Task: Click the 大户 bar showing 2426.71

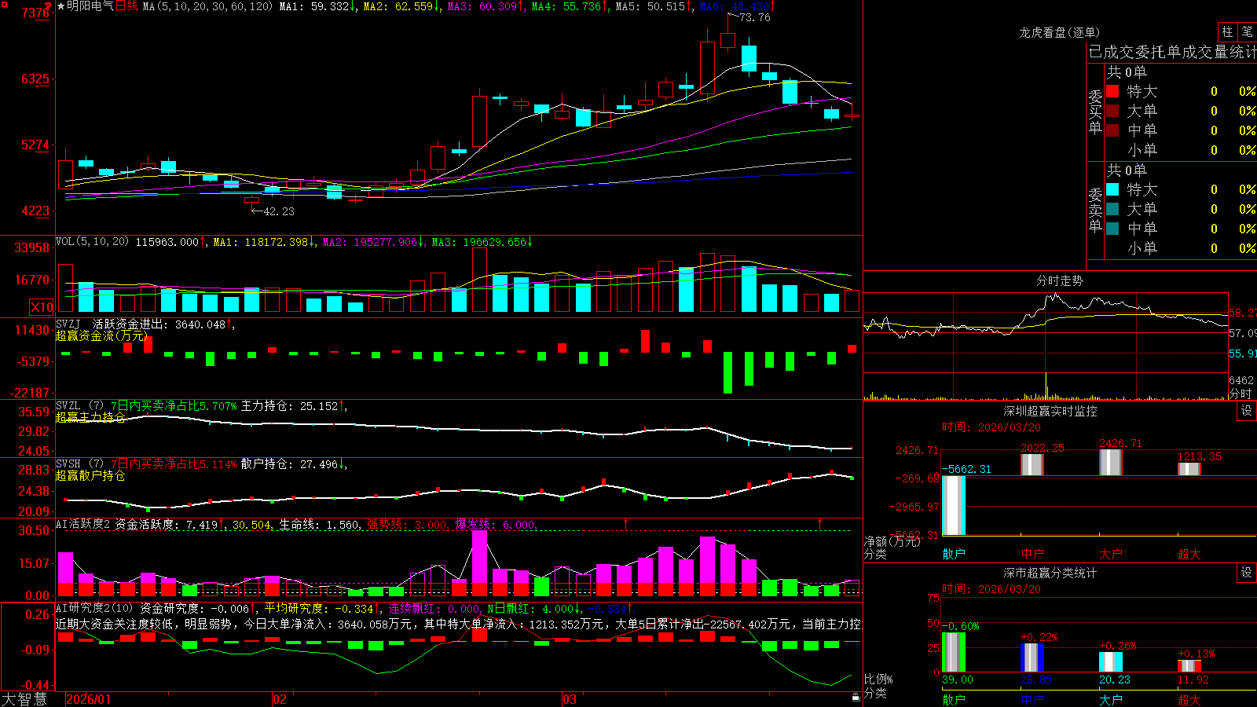Action: click(1111, 462)
